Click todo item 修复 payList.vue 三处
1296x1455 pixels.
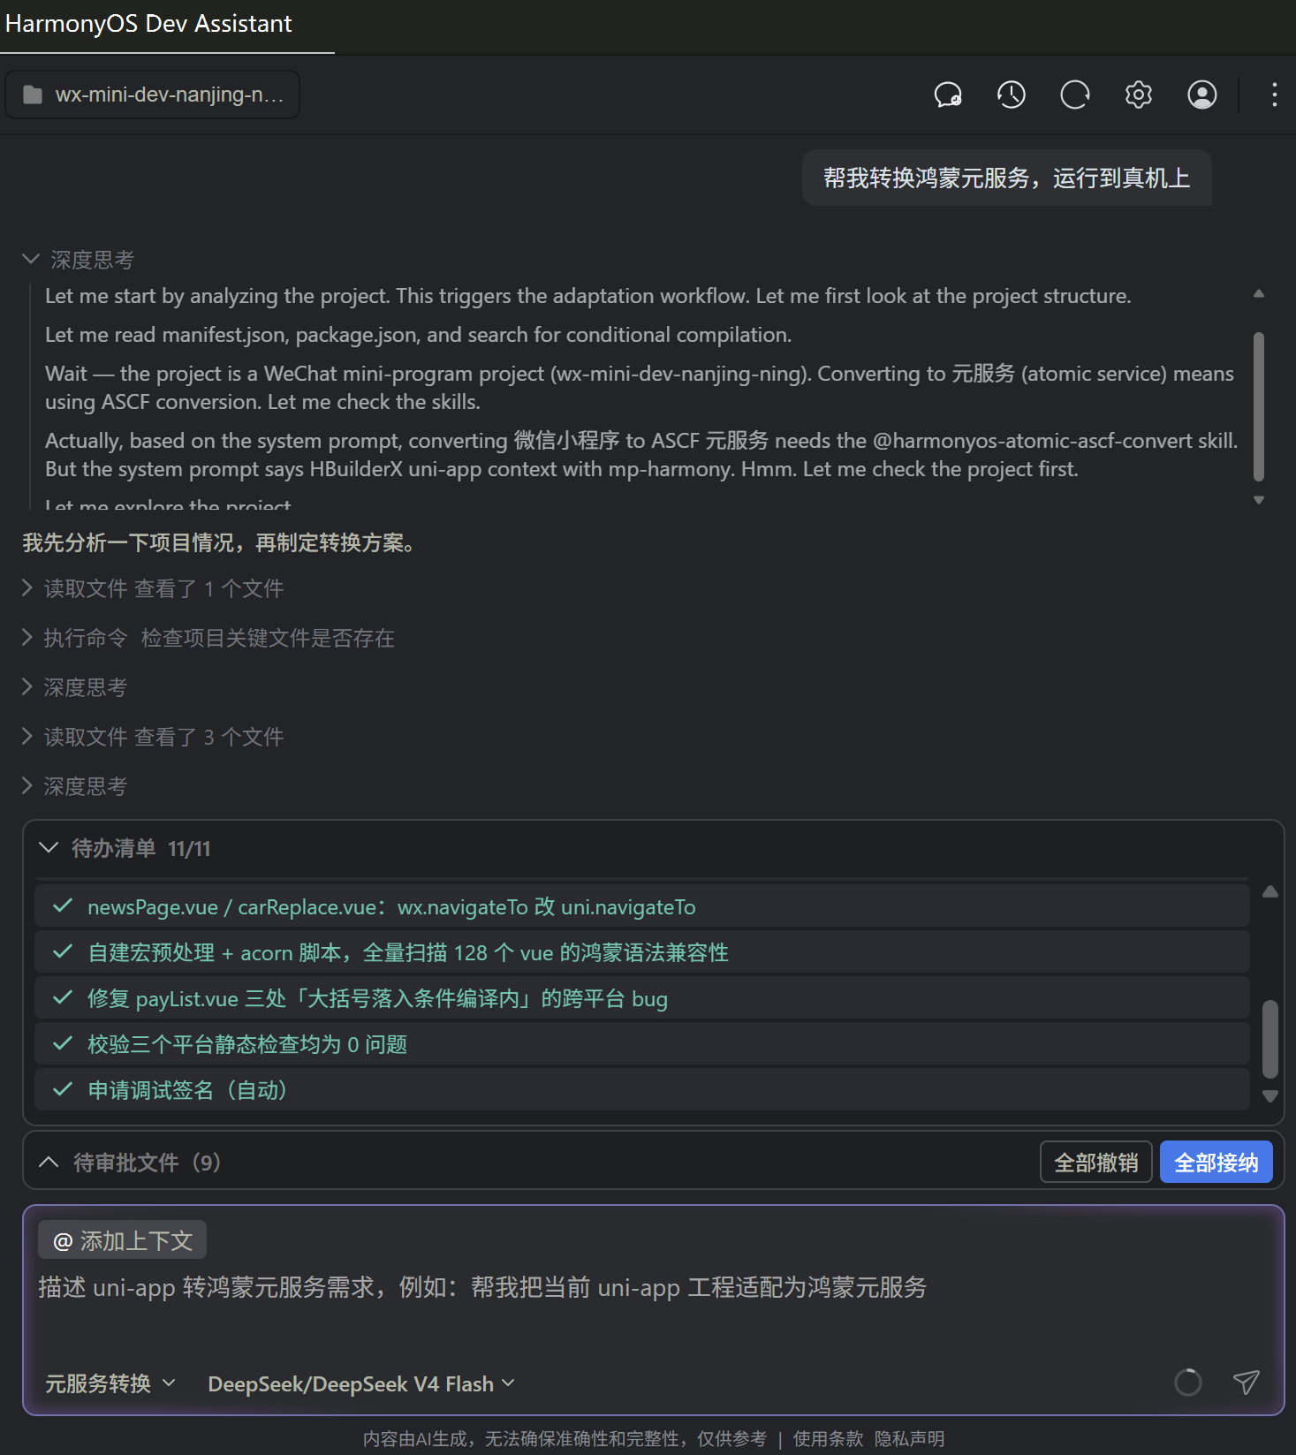point(642,998)
